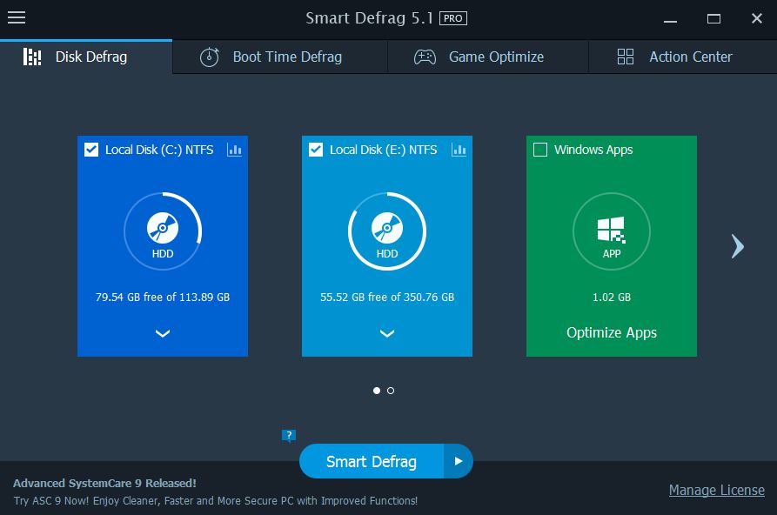Screen dimensions: 777x515
Task: Navigate to next drives with the right arrow
Action: click(737, 246)
